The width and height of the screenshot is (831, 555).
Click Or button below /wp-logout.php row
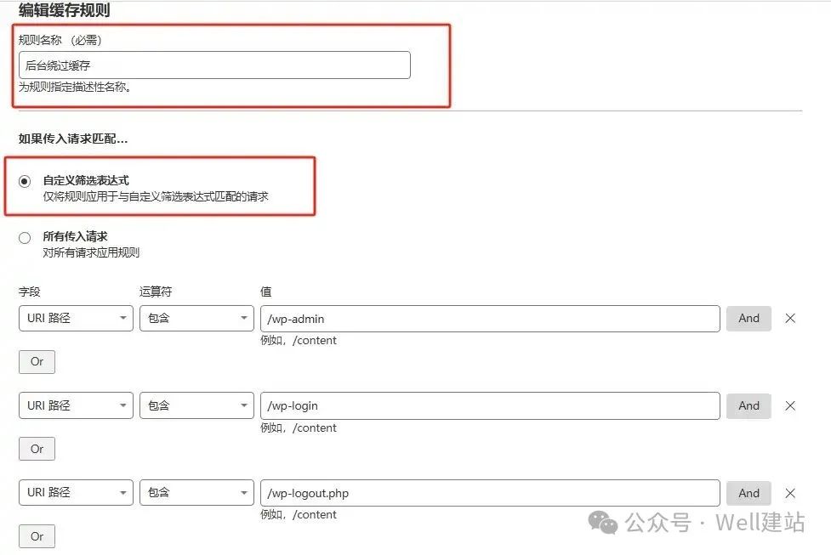37,536
